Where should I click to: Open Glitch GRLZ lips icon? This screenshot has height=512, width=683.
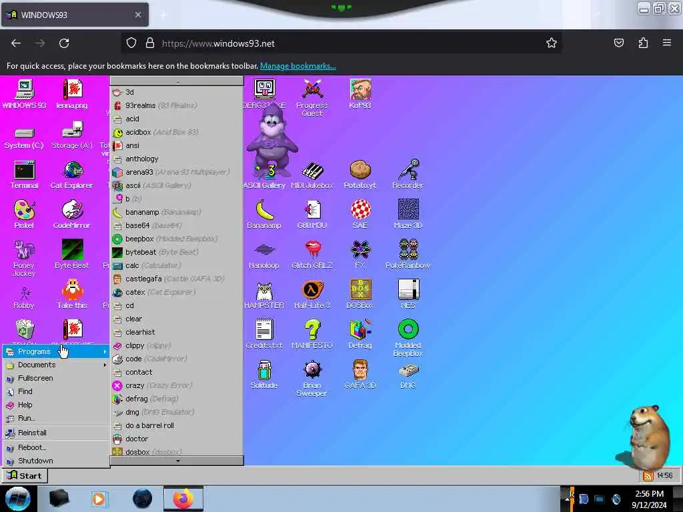(312, 254)
